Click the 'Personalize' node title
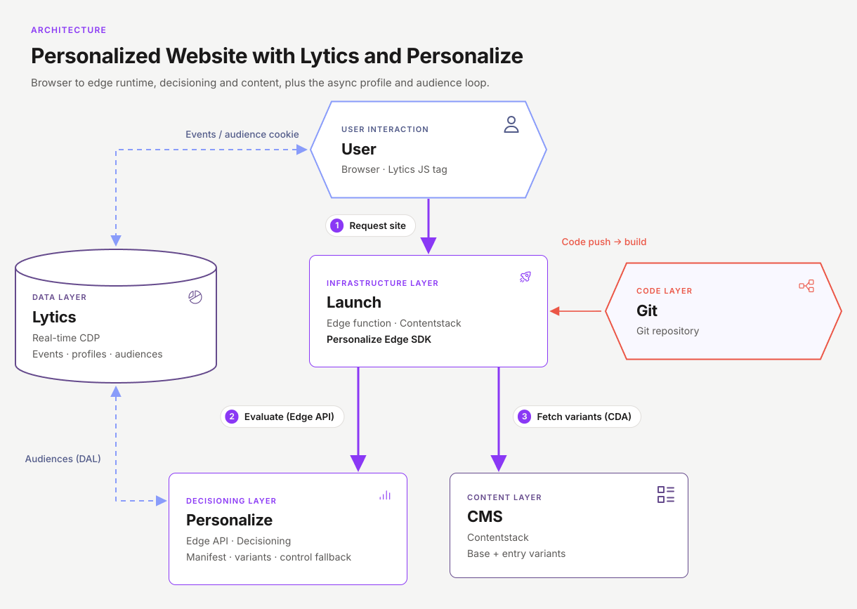Screen dimensions: 857x609 229,520
